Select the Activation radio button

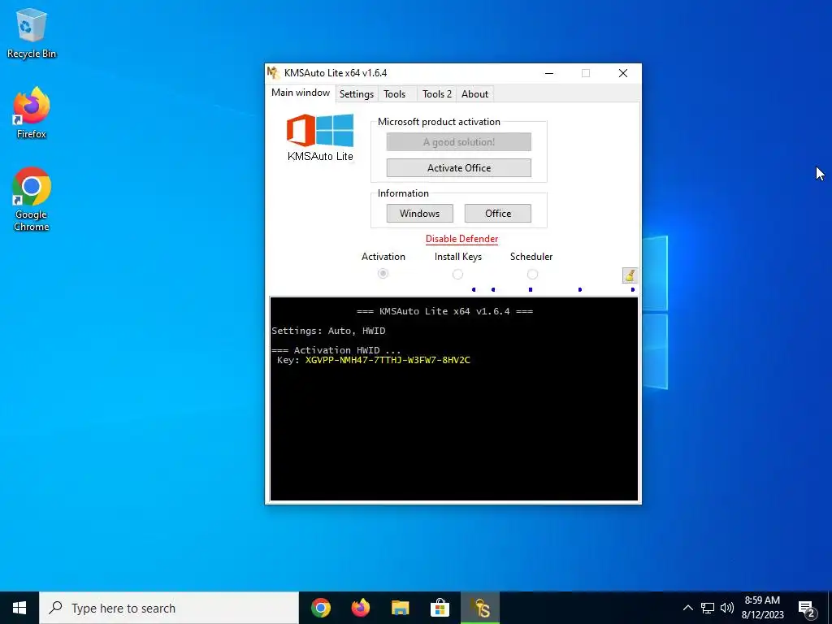pyautogui.click(x=383, y=274)
